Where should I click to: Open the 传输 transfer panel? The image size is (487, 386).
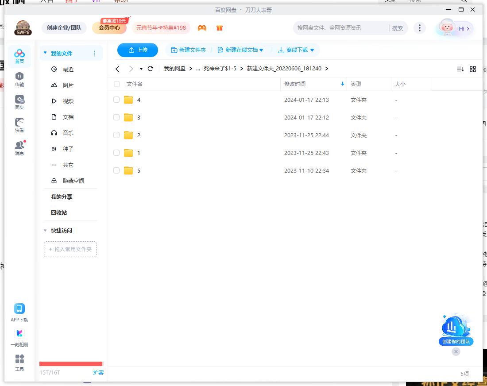[19, 79]
